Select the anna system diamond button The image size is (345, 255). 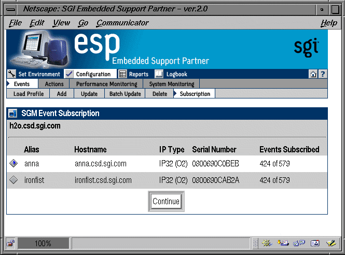[13, 163]
